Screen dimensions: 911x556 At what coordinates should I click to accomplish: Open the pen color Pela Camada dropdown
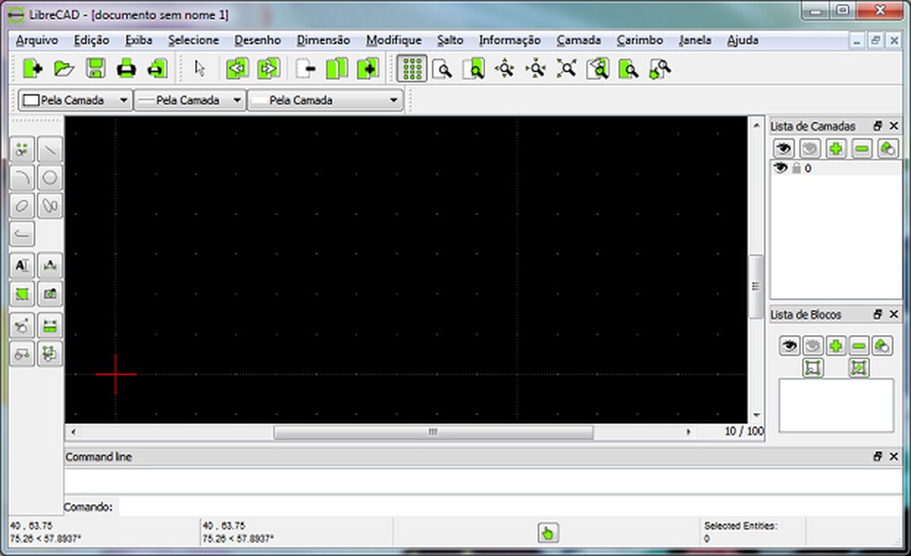click(x=75, y=100)
